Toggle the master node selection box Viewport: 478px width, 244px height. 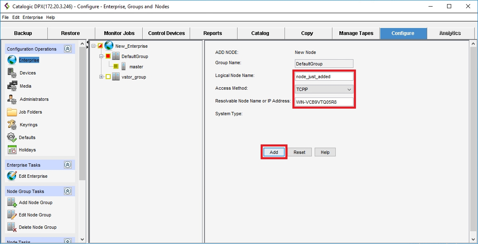click(116, 67)
